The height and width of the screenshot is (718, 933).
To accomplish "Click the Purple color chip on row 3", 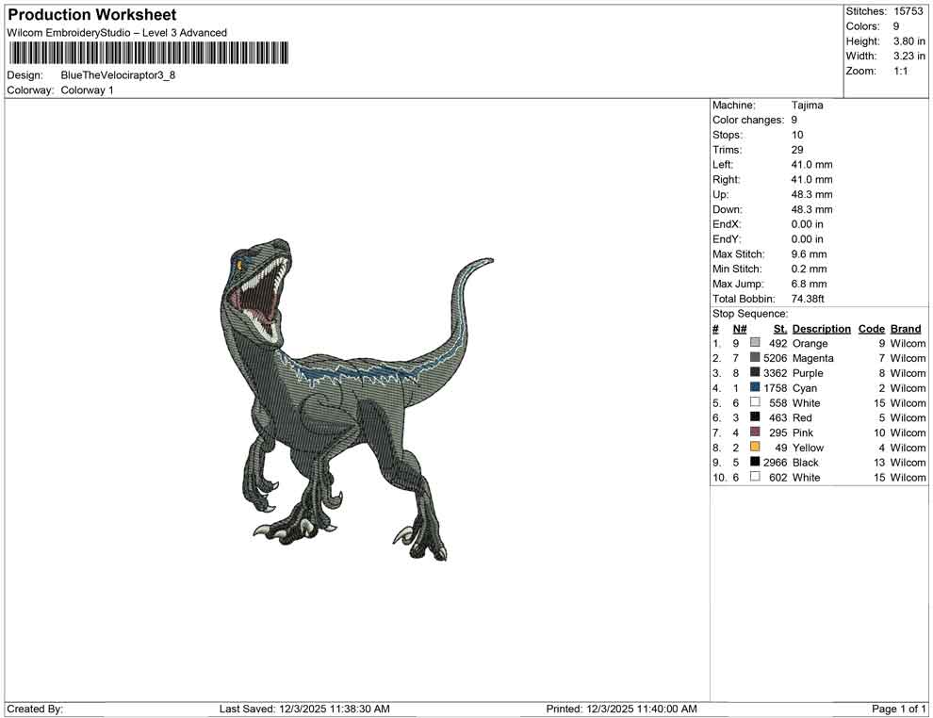I will [753, 373].
